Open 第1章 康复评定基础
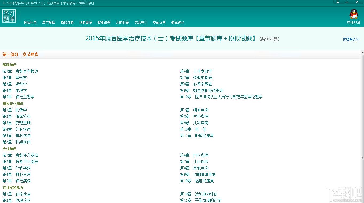 pos(21,155)
